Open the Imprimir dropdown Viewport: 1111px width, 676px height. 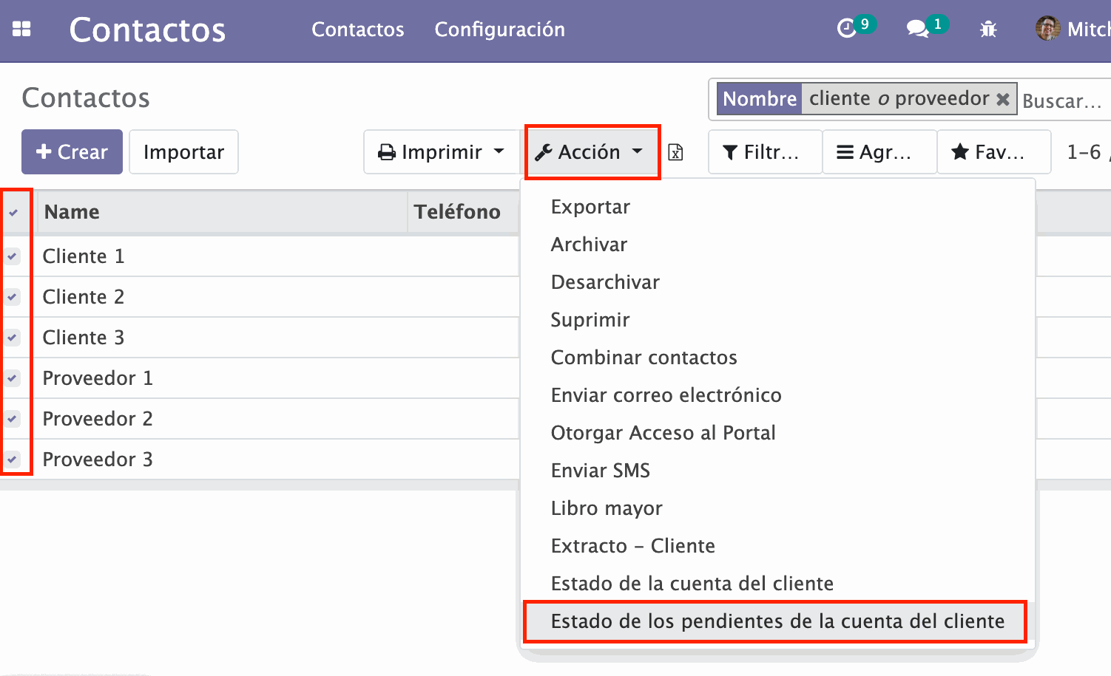point(442,152)
